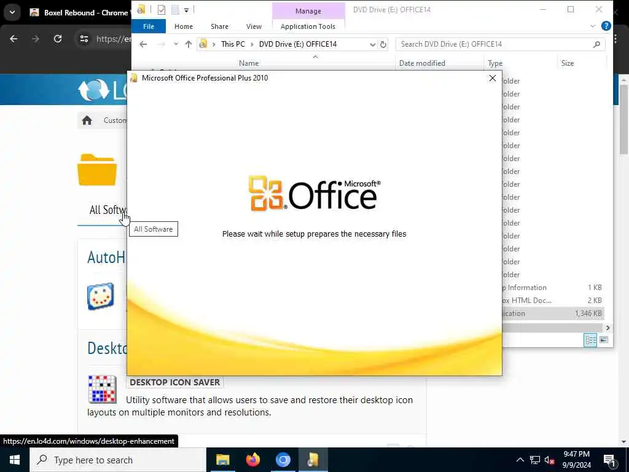The image size is (629, 472).
Task: Sort by the Name column header
Action: tap(249, 63)
